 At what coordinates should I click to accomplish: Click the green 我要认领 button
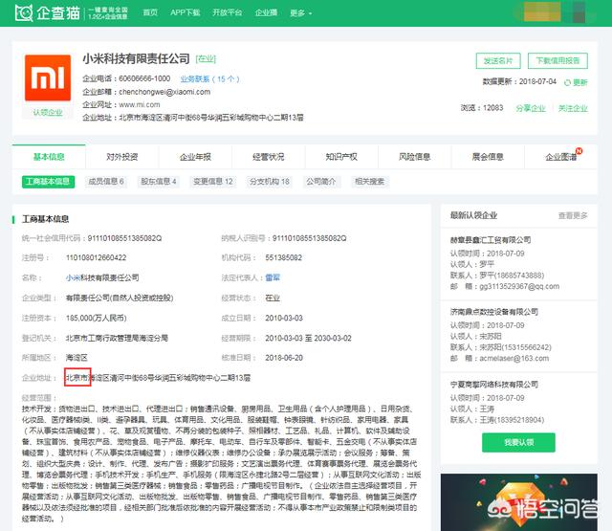[x=518, y=442]
